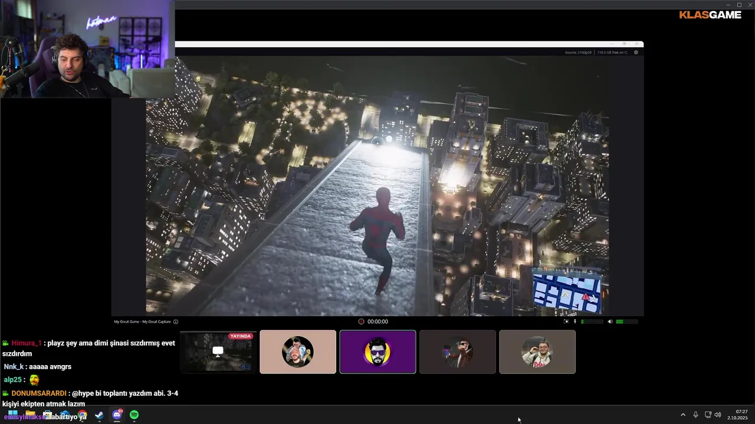The image size is (755, 424).
Task: Click the webcam overlay in the corner
Action: click(x=87, y=48)
